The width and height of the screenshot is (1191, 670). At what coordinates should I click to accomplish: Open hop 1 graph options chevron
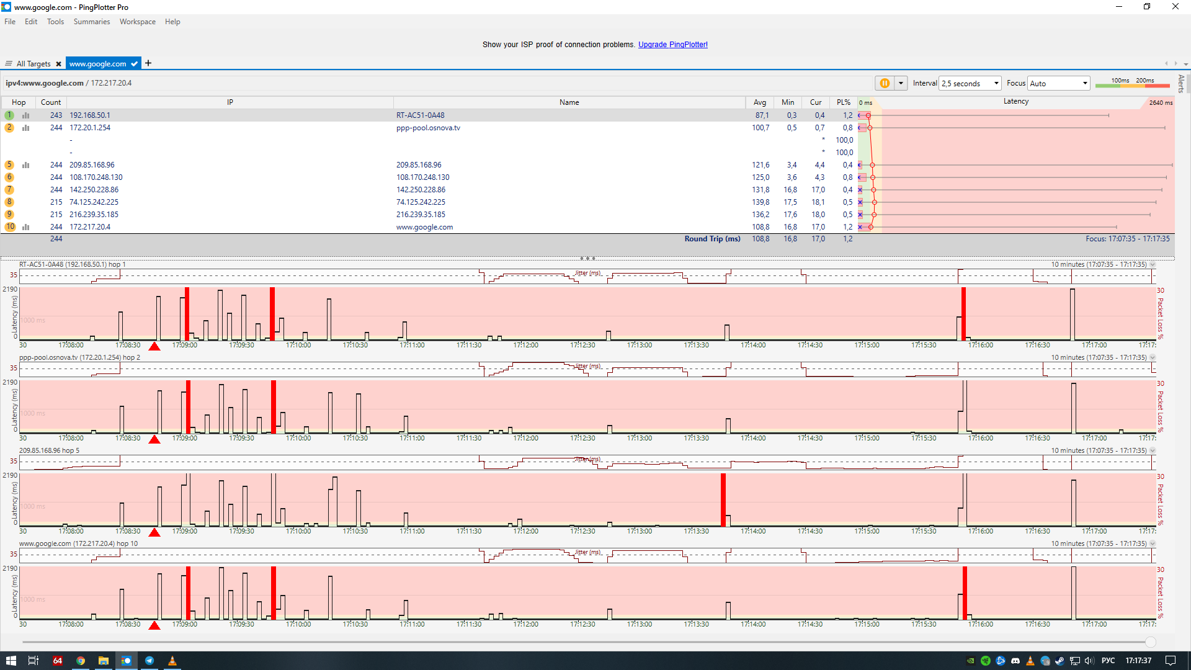click(x=1153, y=265)
